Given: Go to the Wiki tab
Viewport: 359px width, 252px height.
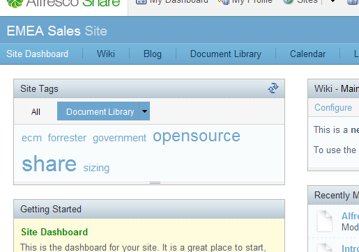Looking at the screenshot, I should point(106,54).
